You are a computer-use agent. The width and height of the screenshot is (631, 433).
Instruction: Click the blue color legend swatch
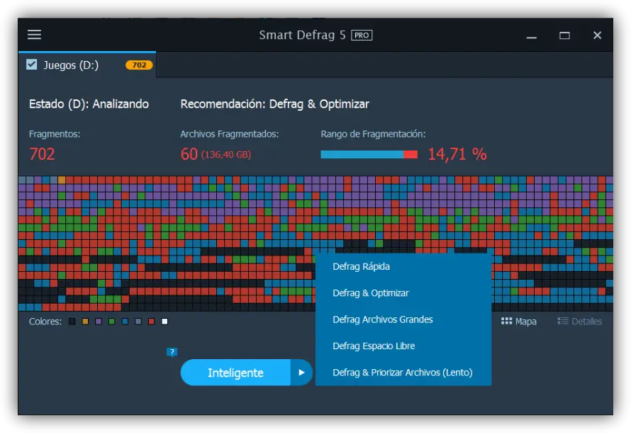point(125,322)
